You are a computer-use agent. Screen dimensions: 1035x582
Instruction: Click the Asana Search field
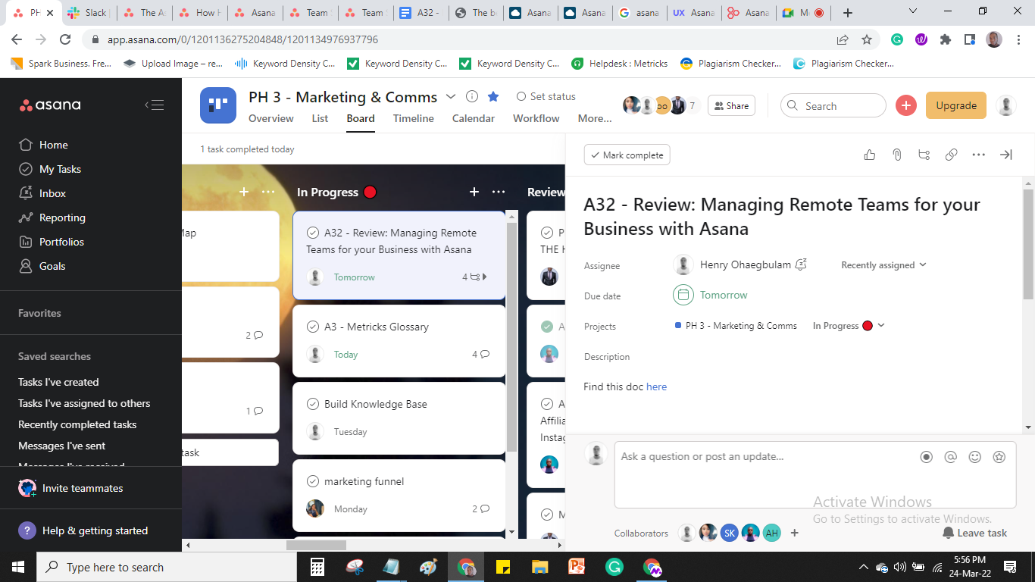coord(833,106)
